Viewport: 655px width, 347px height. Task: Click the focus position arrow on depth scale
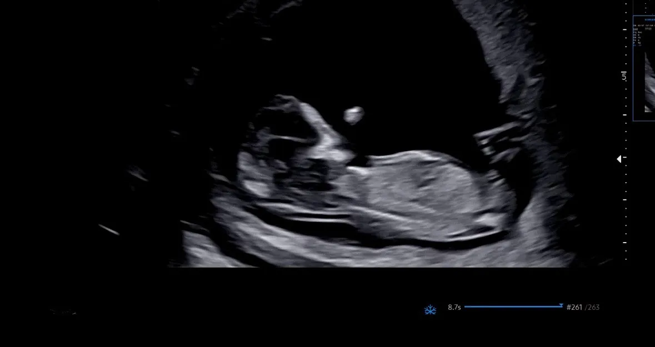619,159
